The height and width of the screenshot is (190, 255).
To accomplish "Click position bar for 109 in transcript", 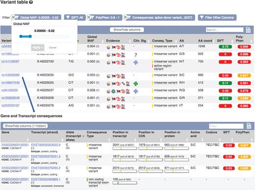I will pos(125,183).
